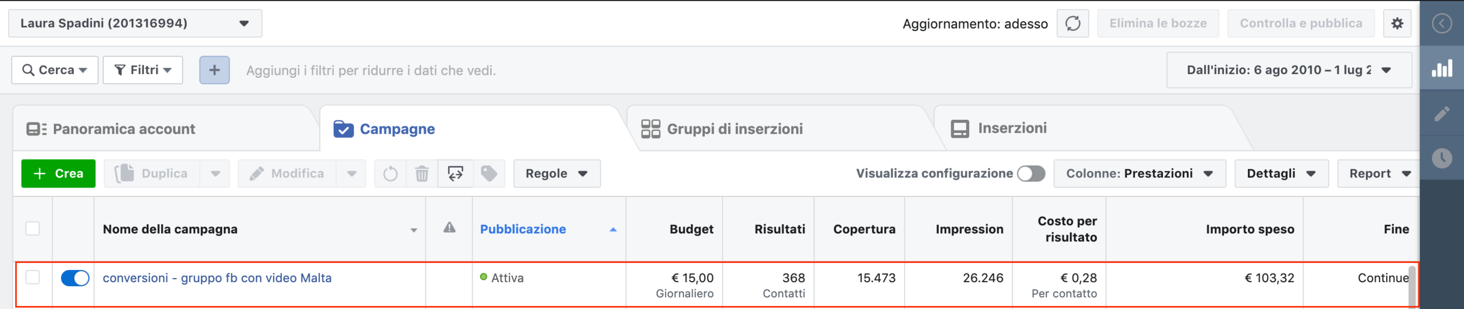Click the green Crea button
The width and height of the screenshot is (1464, 309).
click(58, 173)
